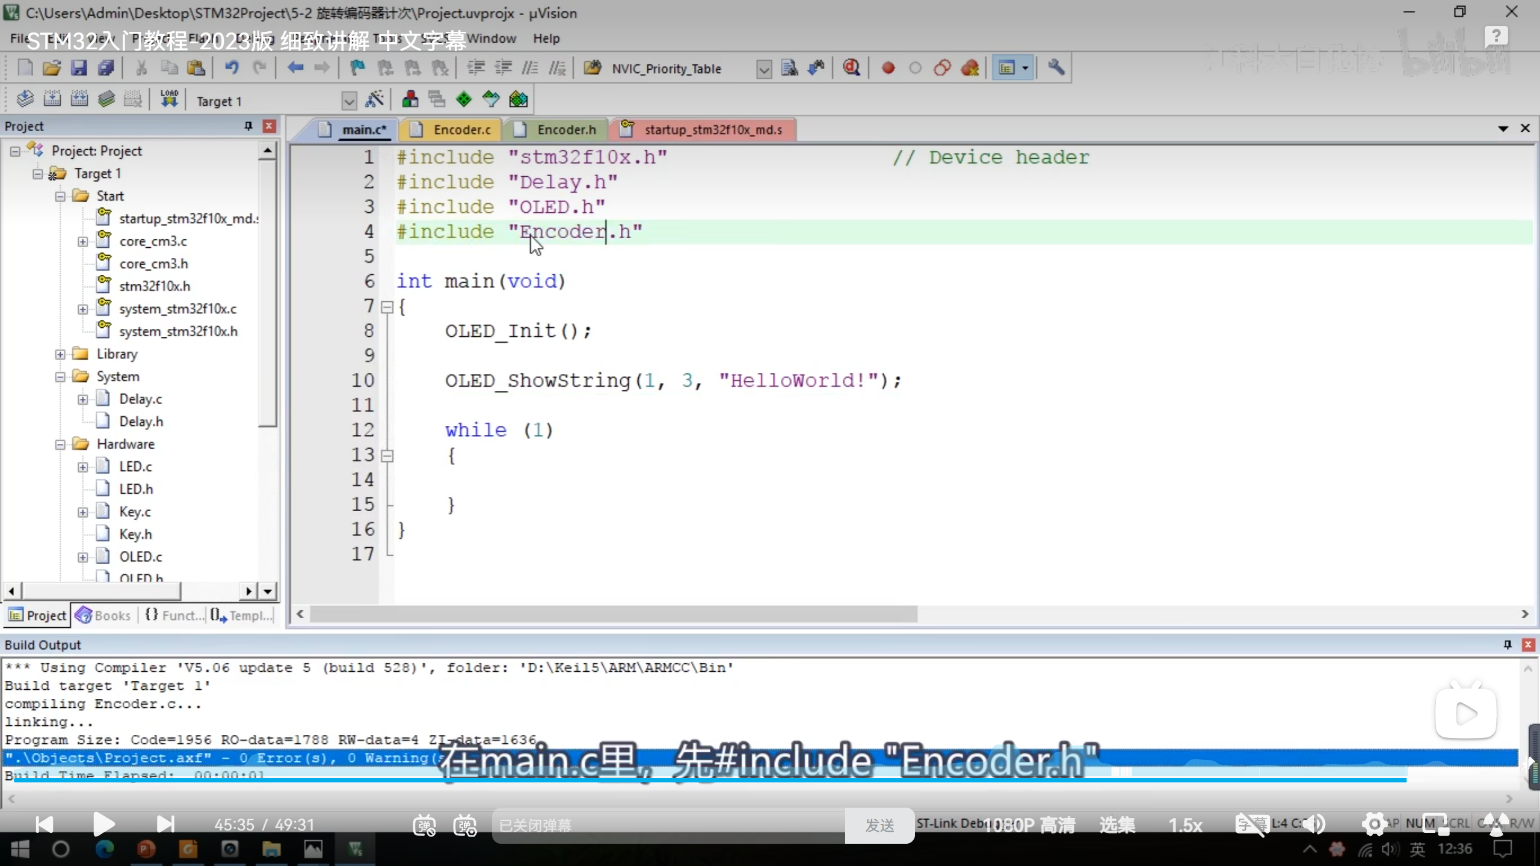1540x866 pixels.
Task: Open the Help menu
Action: click(x=546, y=38)
